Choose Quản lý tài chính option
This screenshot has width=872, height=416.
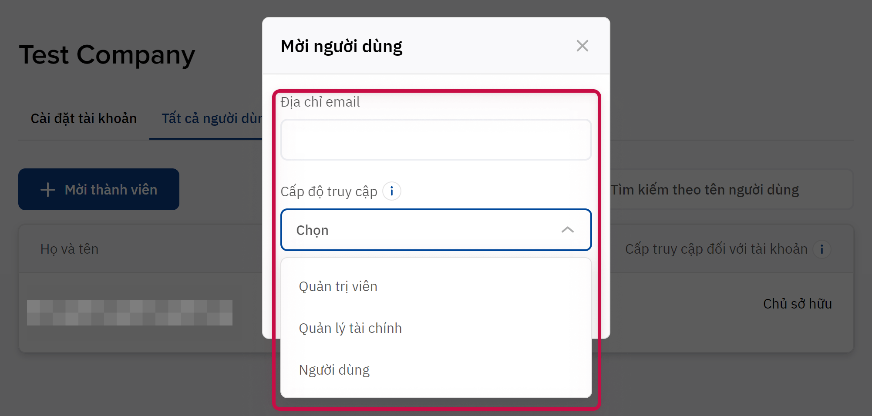(x=350, y=328)
